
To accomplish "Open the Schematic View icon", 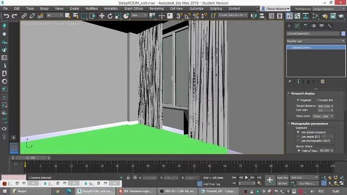I will click(306, 16).
